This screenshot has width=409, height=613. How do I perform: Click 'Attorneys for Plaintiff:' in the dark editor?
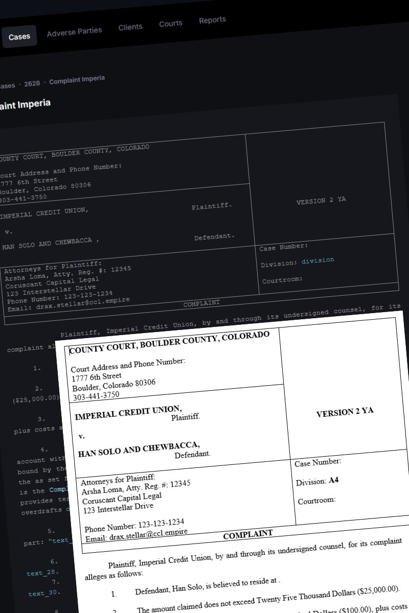[x=53, y=268]
